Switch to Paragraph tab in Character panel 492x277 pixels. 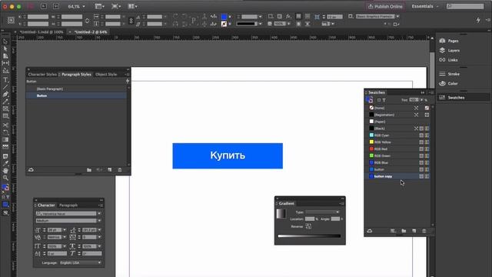tap(68, 205)
